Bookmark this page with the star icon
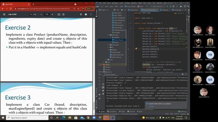 (x=78, y=8)
